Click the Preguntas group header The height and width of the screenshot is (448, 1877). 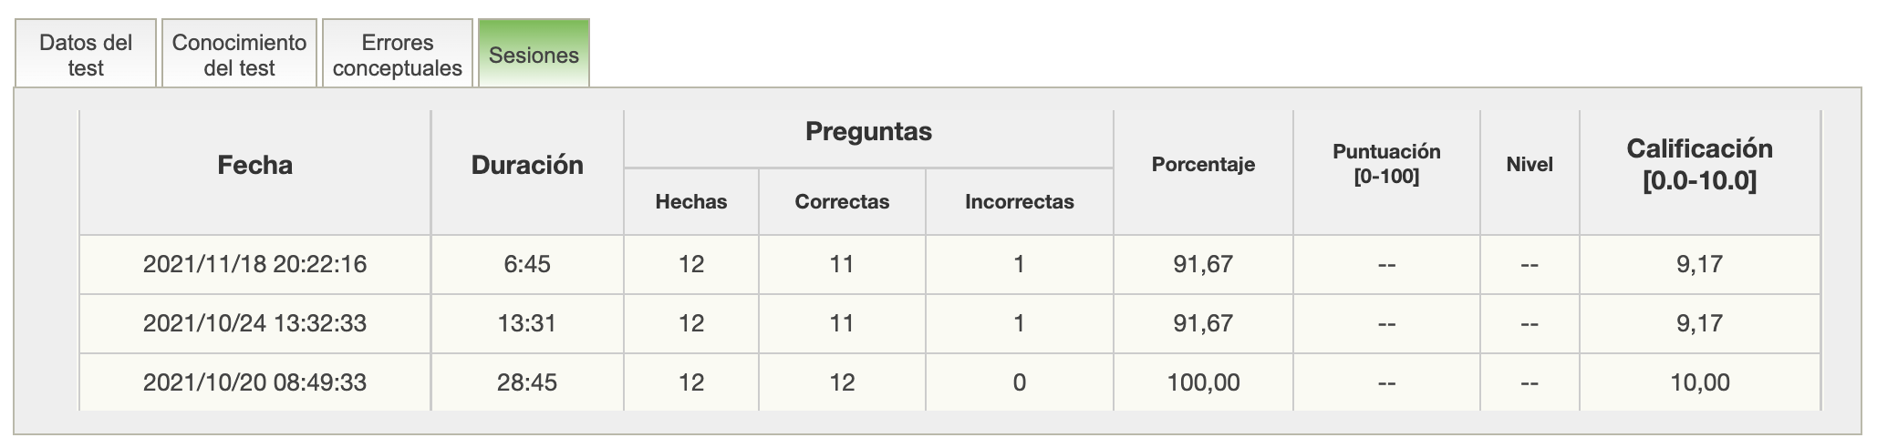click(x=868, y=132)
